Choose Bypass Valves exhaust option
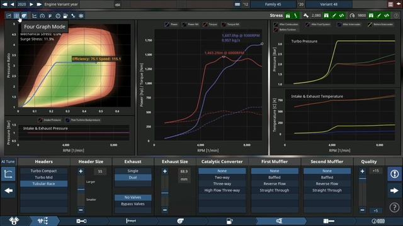The image size is (403, 226). 133,204
